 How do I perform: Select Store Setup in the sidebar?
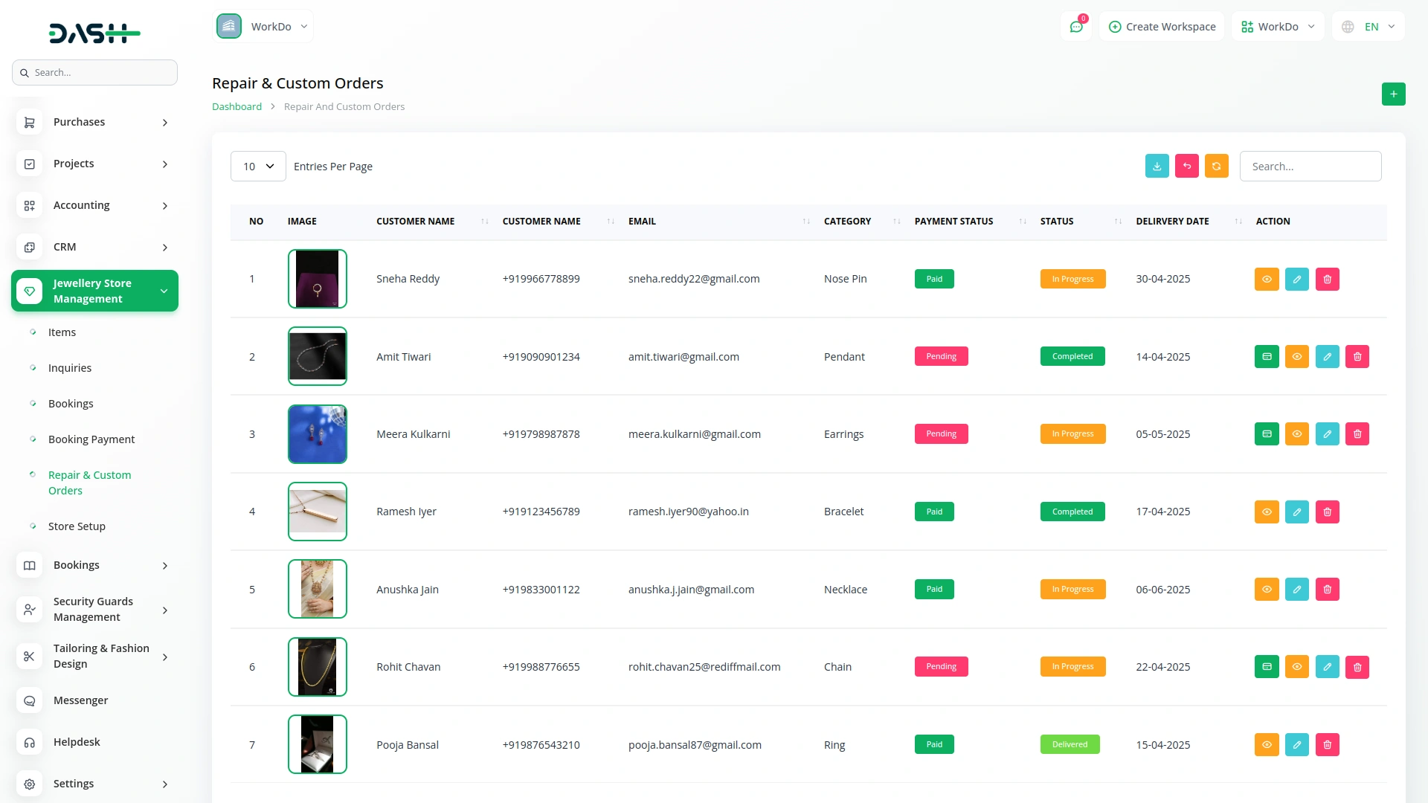77,526
